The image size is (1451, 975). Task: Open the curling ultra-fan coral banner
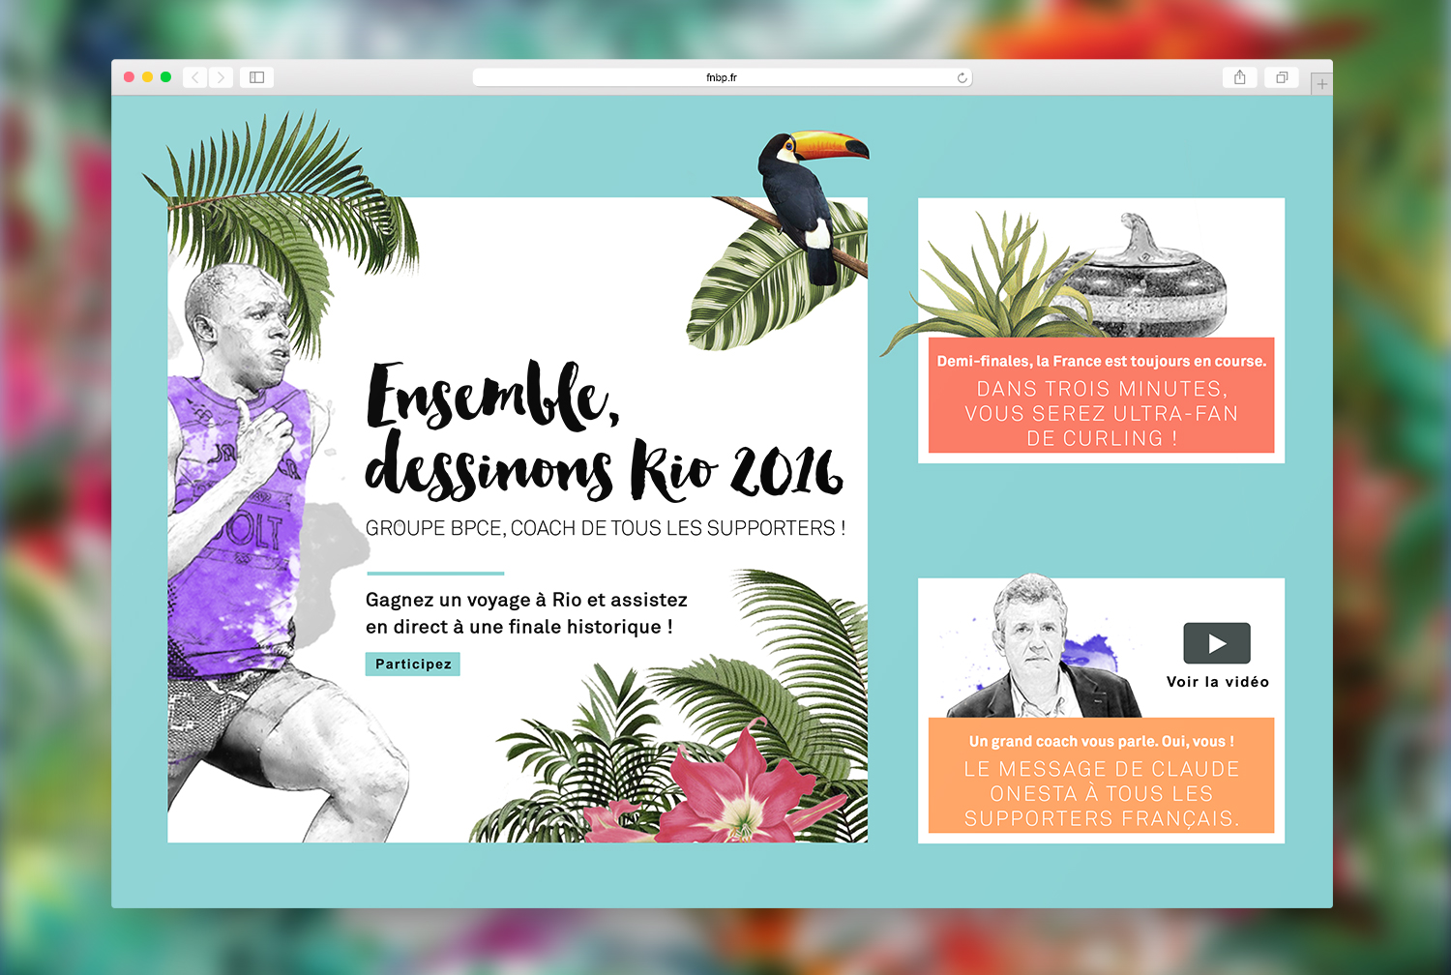pos(1101,395)
